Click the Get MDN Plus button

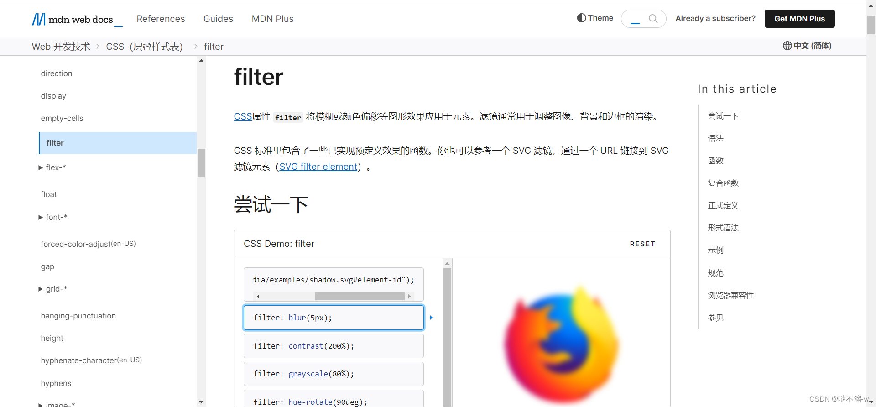point(799,19)
